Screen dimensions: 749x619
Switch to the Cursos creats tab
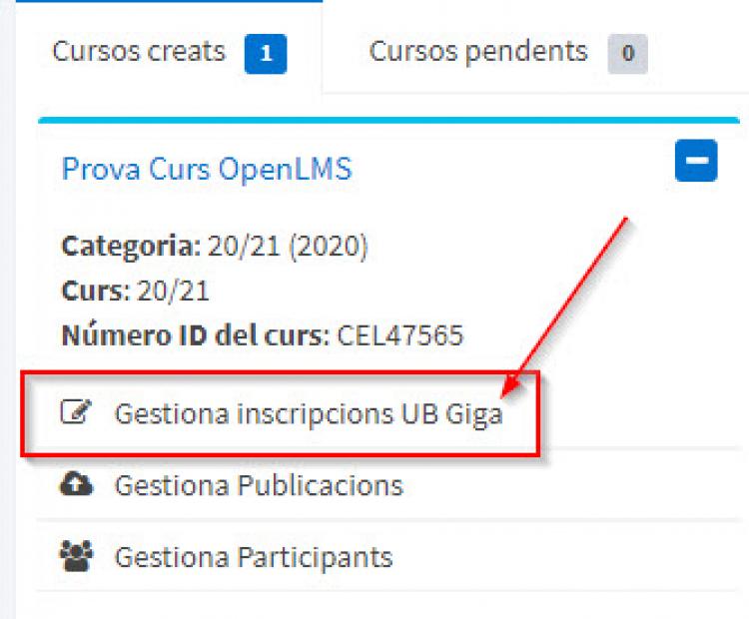click(x=139, y=51)
